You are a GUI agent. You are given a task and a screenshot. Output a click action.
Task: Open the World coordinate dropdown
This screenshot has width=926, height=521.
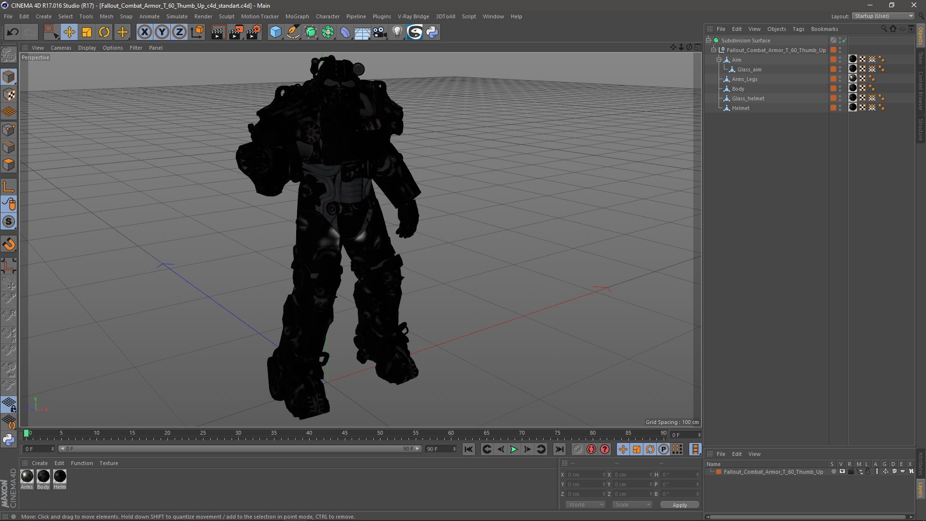(586, 505)
